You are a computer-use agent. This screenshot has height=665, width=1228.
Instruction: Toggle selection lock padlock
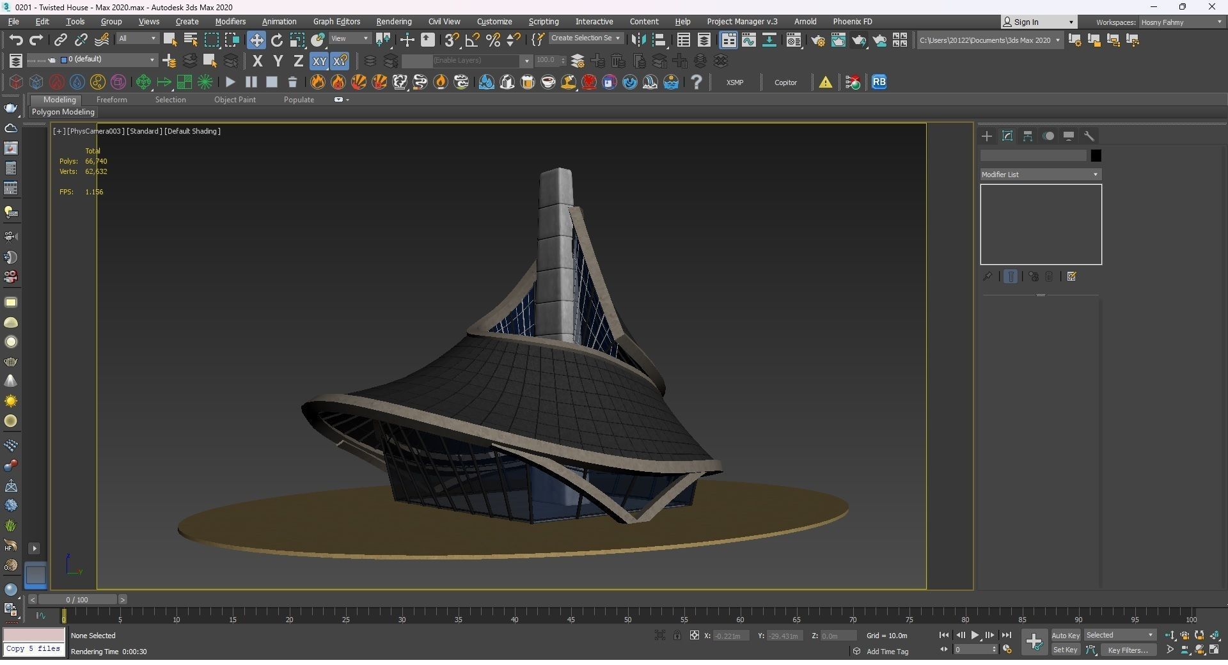tap(677, 635)
